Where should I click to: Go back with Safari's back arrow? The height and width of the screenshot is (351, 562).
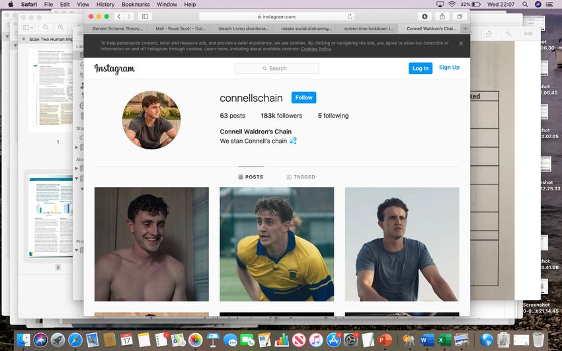pos(119,17)
